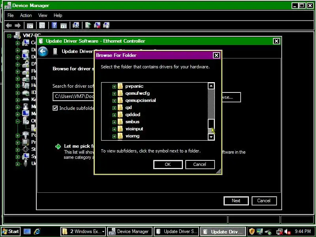Click Show Desktop icon in quick launch

point(27,231)
